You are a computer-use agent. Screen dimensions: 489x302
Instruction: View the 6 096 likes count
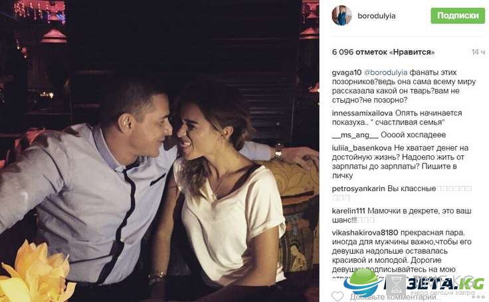click(x=383, y=52)
